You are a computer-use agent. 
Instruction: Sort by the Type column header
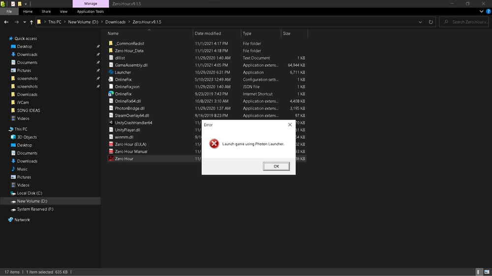[x=247, y=33]
